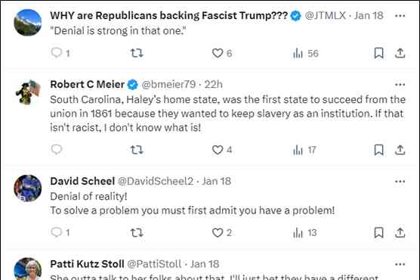Reply to Robert C Meier's tweet
420x280 pixels.
coord(56,150)
